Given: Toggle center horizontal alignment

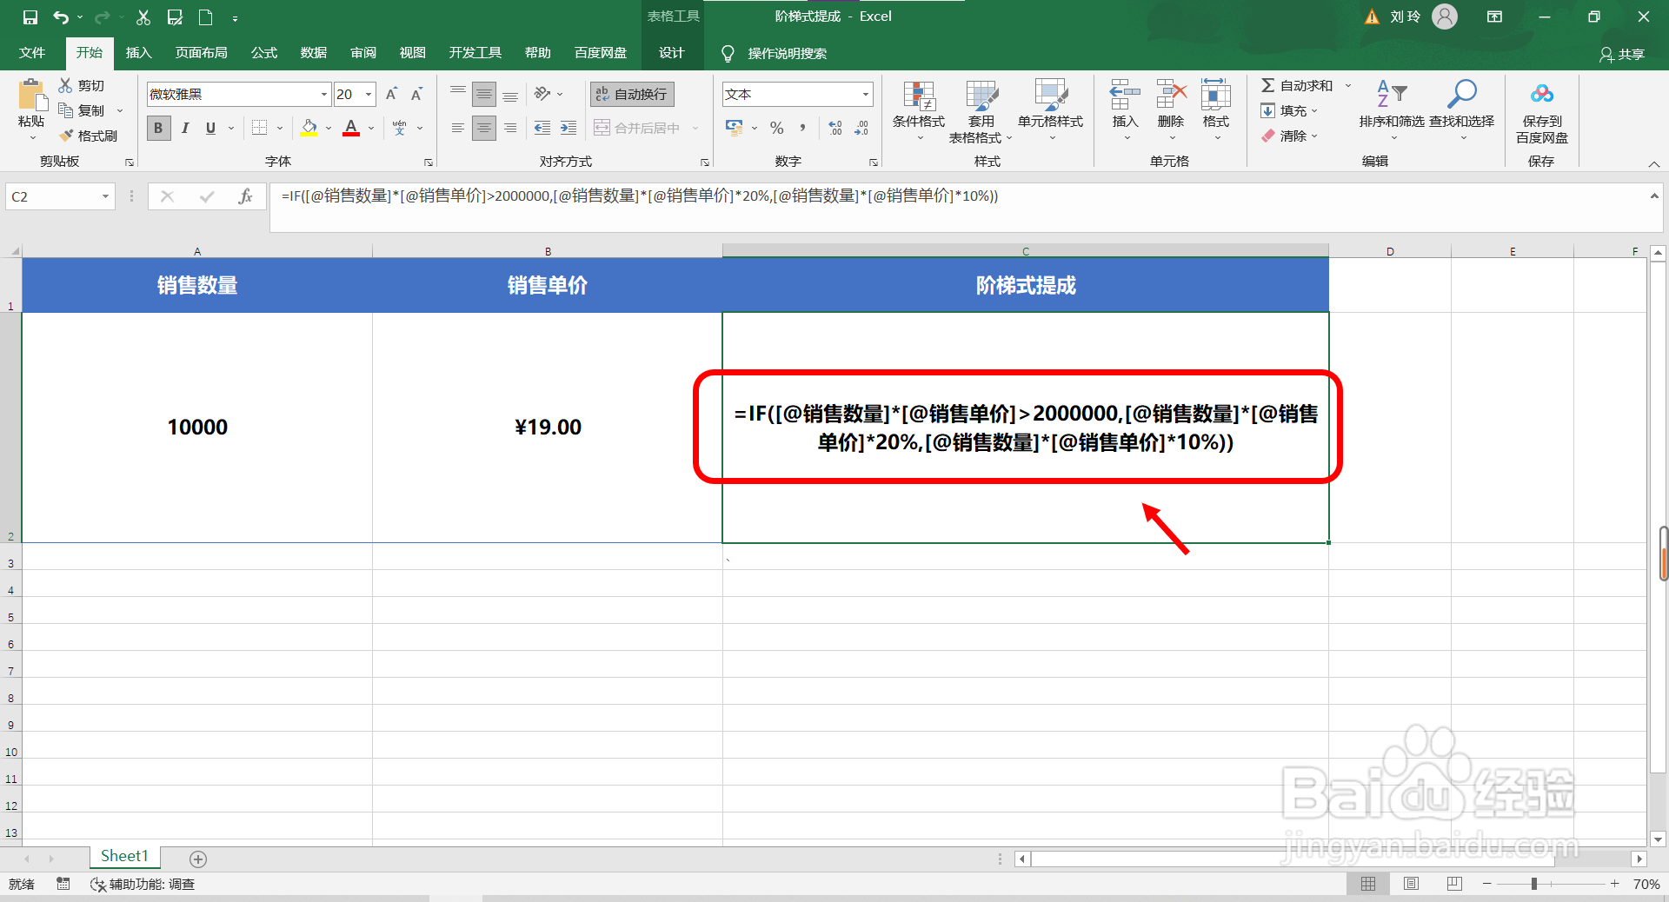Looking at the screenshot, I should 484,128.
